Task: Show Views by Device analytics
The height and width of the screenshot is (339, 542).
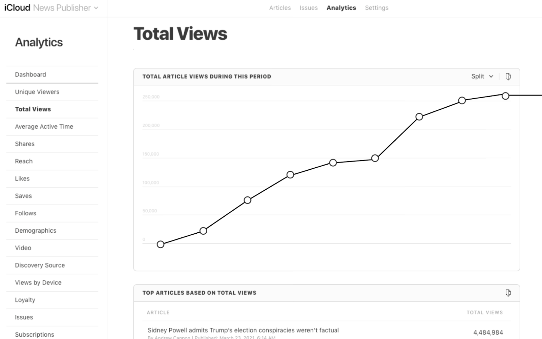Action: pyautogui.click(x=38, y=282)
